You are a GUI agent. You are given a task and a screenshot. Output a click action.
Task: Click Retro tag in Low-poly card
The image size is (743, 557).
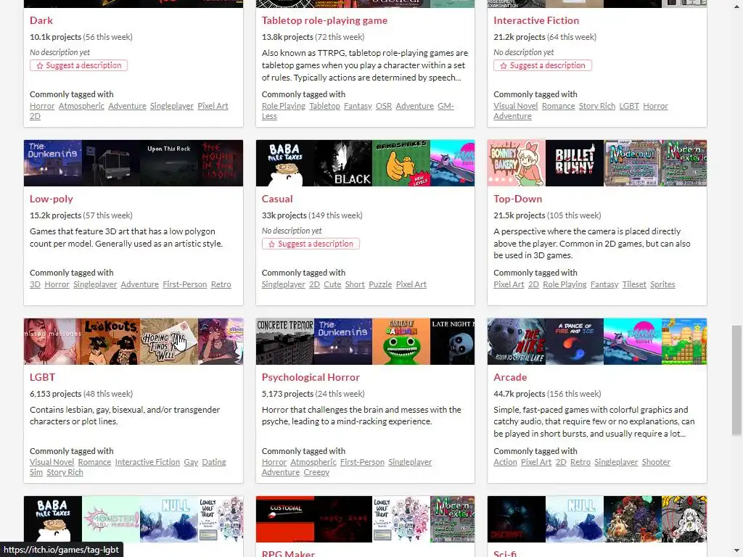221,284
